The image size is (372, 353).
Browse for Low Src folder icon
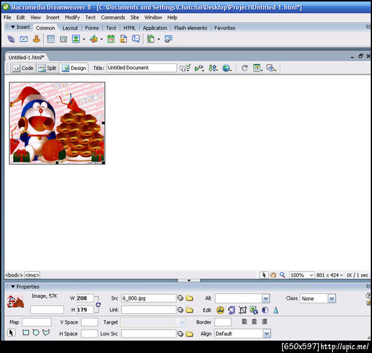coord(189,334)
